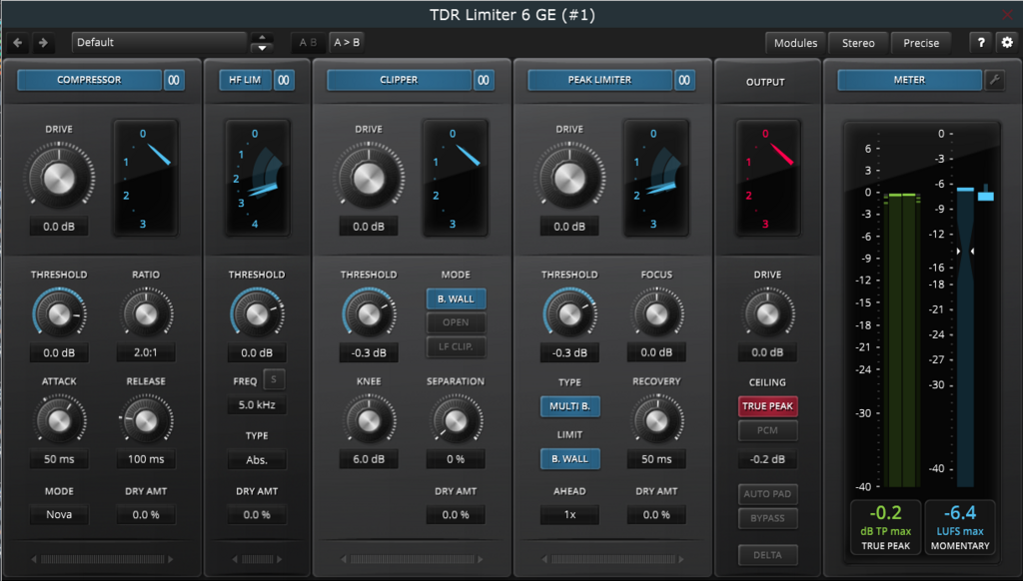Click the Compressor RELEASE knob

tap(146, 421)
